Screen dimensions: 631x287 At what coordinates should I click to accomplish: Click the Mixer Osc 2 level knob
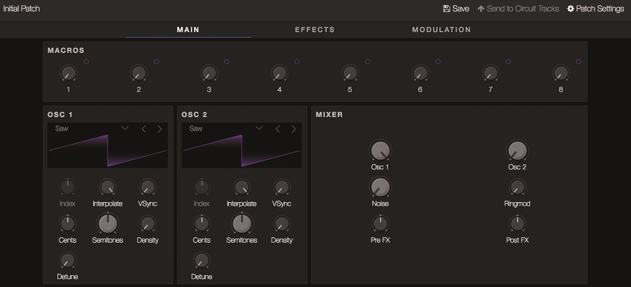pos(517,151)
